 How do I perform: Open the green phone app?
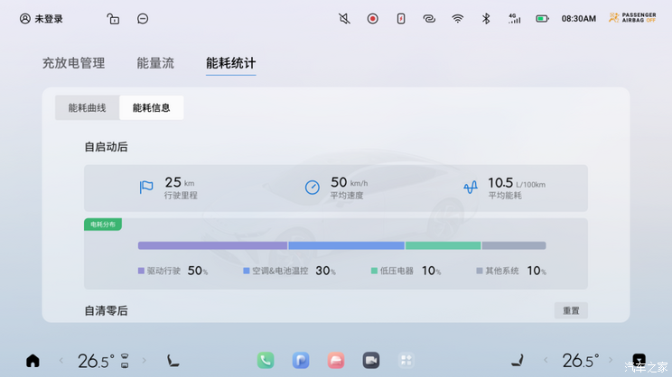click(x=265, y=360)
